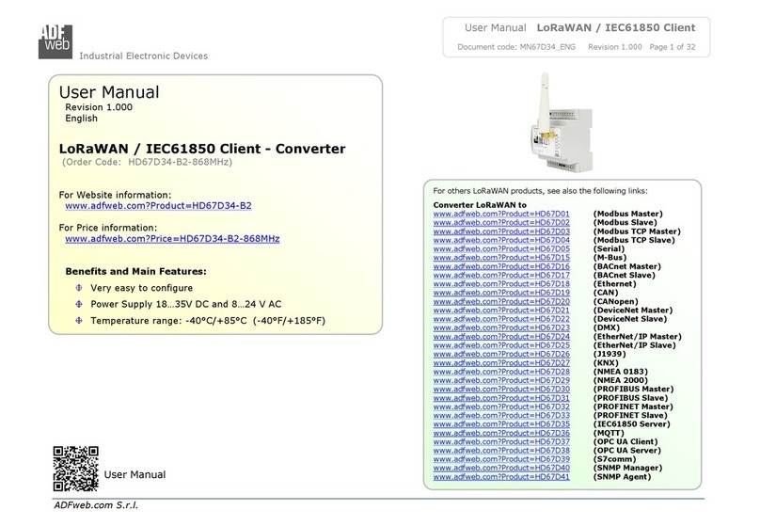Select 'Page 1 of 32' in header

673,47
